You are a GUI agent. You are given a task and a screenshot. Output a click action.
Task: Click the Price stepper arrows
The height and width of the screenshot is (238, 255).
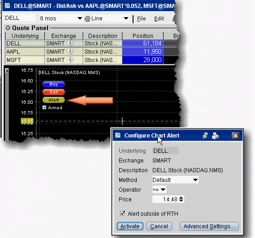tap(181, 199)
